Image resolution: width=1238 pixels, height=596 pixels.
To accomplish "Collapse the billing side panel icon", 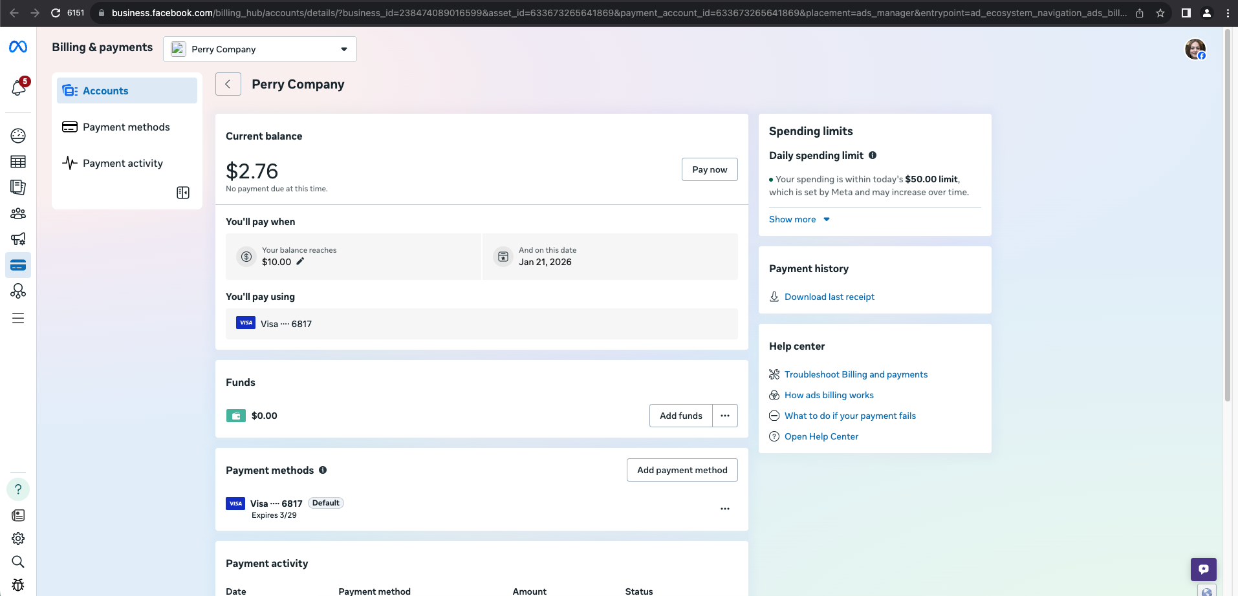I will (x=183, y=193).
